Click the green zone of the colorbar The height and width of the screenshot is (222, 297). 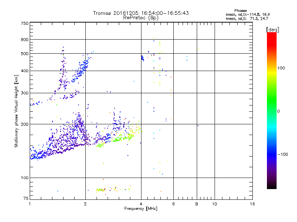pos(272,100)
